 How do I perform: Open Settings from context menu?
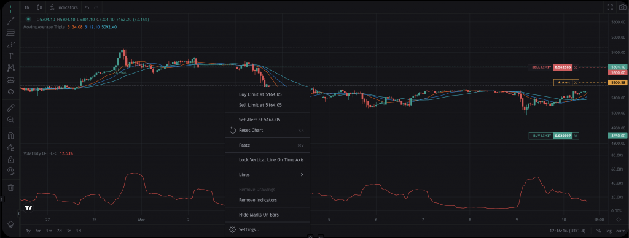pyautogui.click(x=268, y=229)
